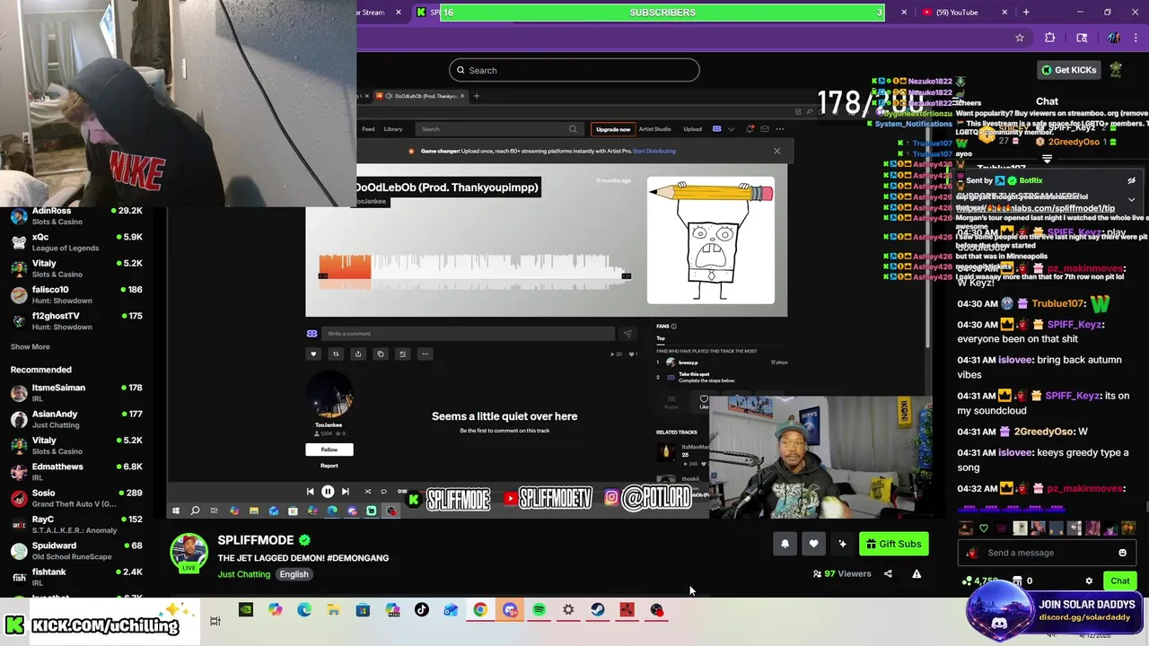
Task: Open Edmatthewss recommended channel
Action: tap(76, 472)
